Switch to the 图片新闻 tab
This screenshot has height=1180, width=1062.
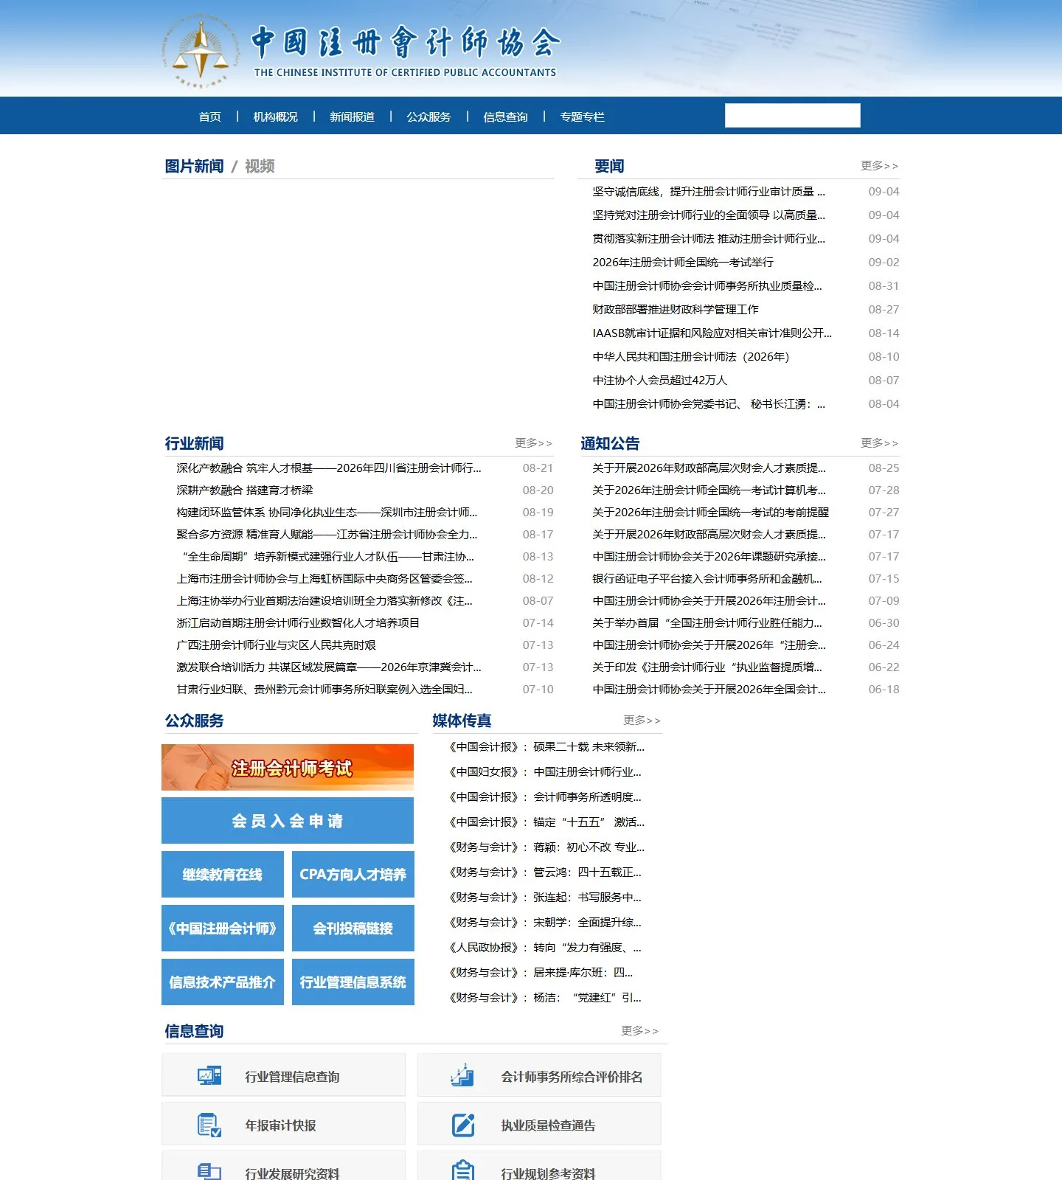click(194, 166)
